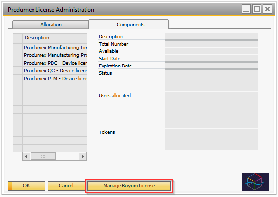Select the Components tab
The width and height of the screenshot is (278, 197).
[129, 24]
